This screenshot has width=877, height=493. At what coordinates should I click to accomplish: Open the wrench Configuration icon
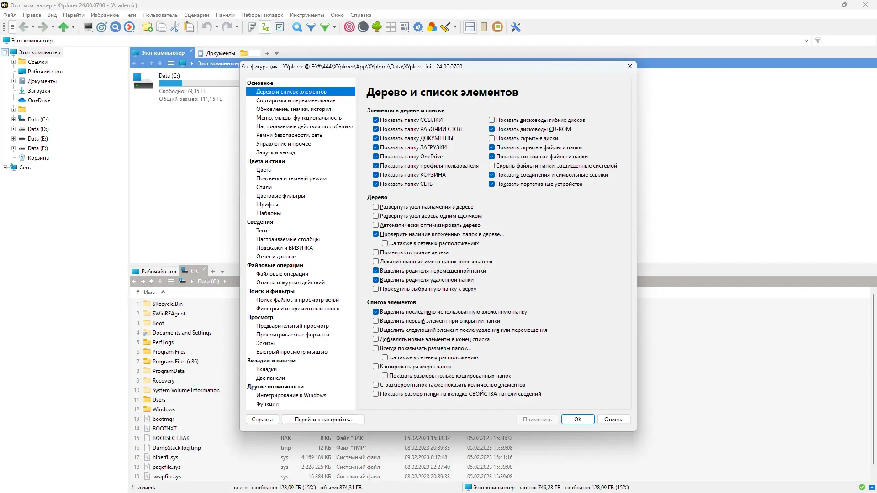coord(516,27)
